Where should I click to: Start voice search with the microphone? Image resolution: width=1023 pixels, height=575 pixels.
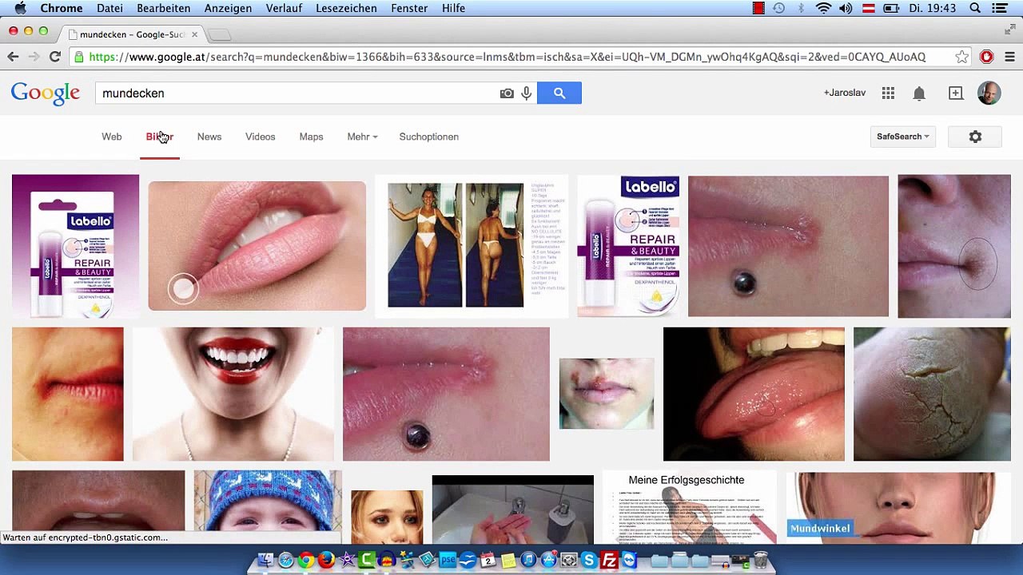point(526,93)
